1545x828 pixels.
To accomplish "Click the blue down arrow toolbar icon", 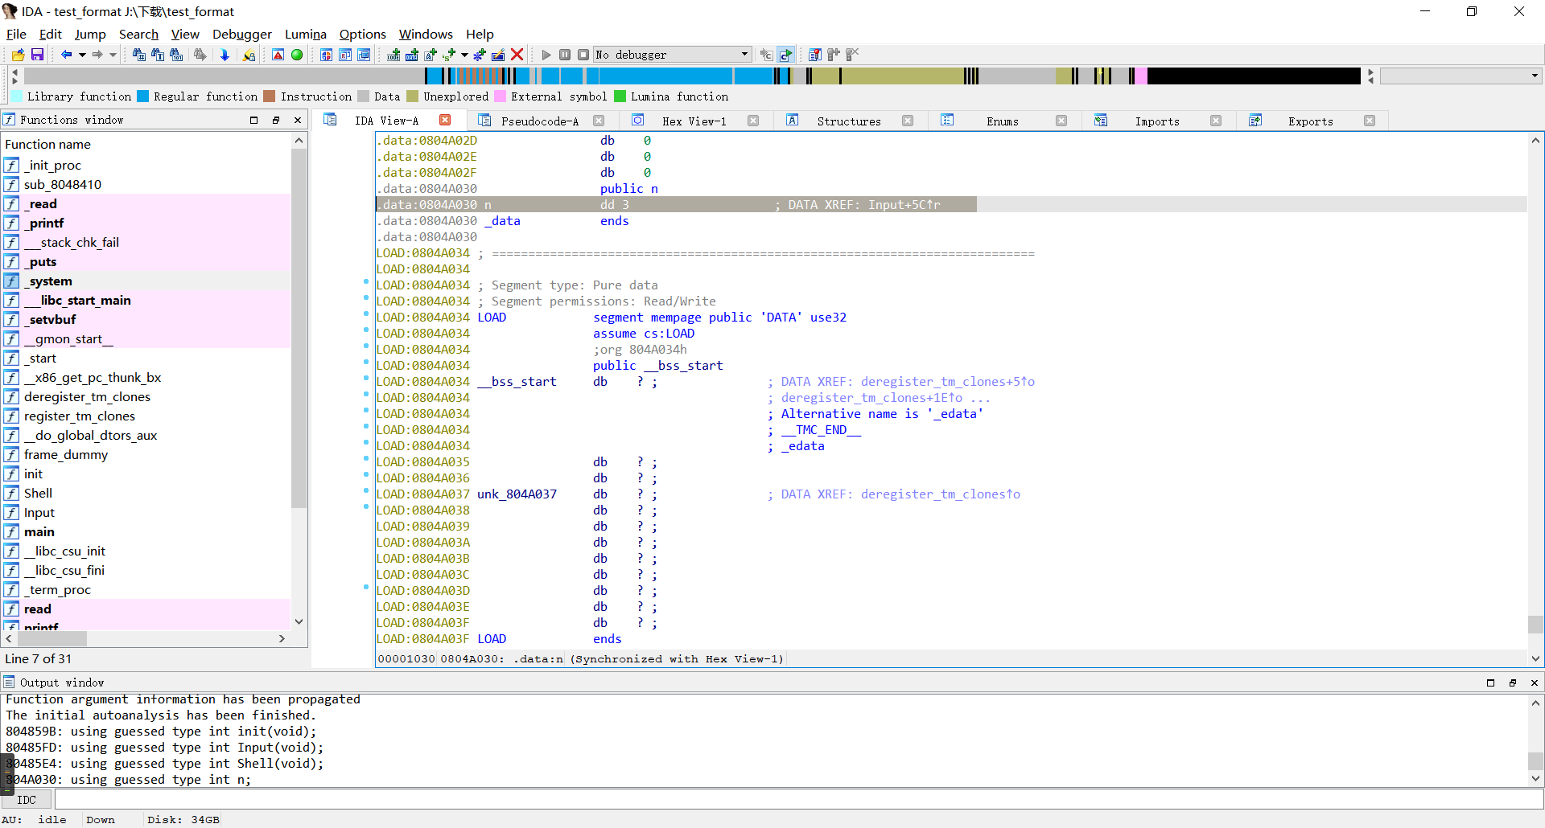I will (x=225, y=55).
